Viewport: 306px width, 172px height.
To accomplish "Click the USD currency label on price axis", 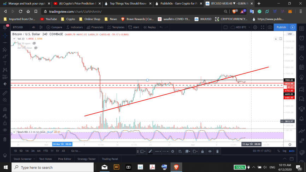I will [290, 34].
